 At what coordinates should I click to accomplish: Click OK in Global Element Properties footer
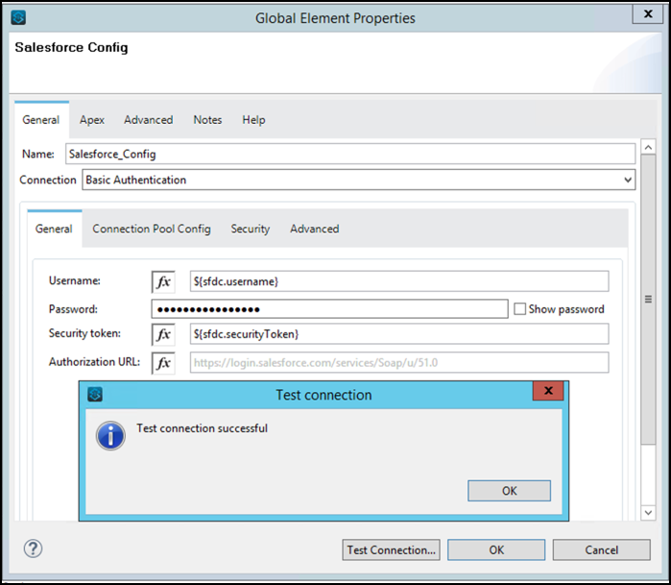tap(496, 549)
